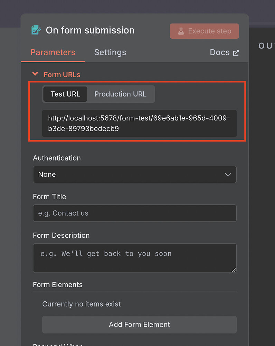The width and height of the screenshot is (275, 346).
Task: Switch to the Settings tab
Action: pyautogui.click(x=110, y=52)
